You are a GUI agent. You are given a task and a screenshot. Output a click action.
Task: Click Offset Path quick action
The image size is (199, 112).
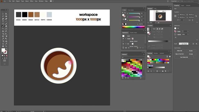pyautogui.click(x=179, y=51)
